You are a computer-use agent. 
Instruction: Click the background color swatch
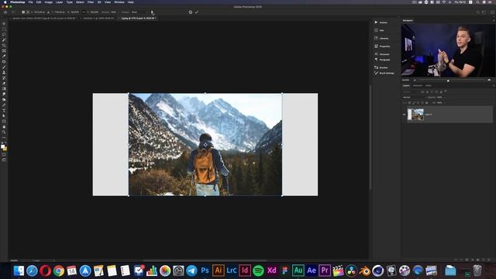tap(5, 149)
